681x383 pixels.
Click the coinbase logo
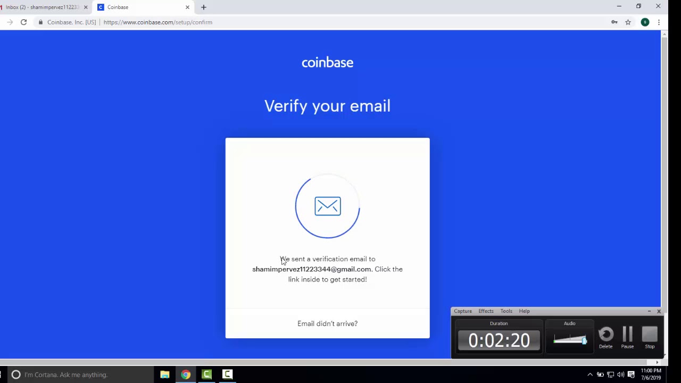(x=327, y=63)
